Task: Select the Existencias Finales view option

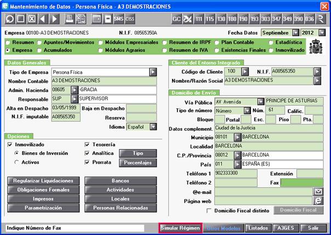Action: pyautogui.click(x=216, y=50)
